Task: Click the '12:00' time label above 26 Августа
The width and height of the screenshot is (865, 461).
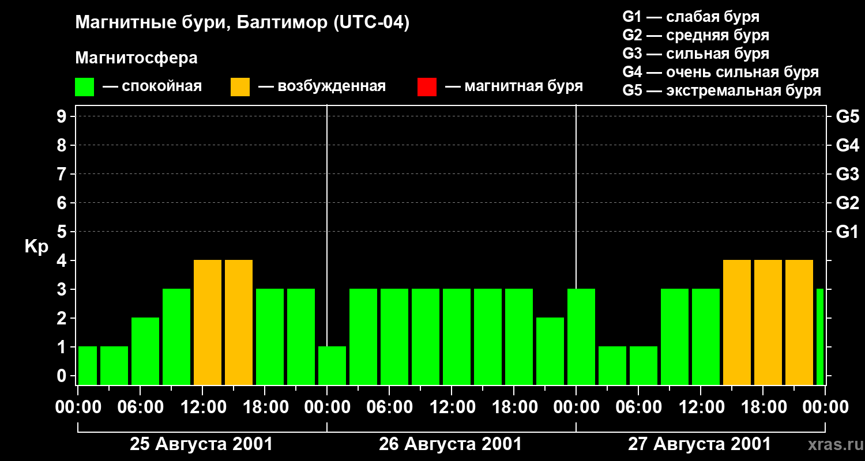Action: tap(452, 407)
